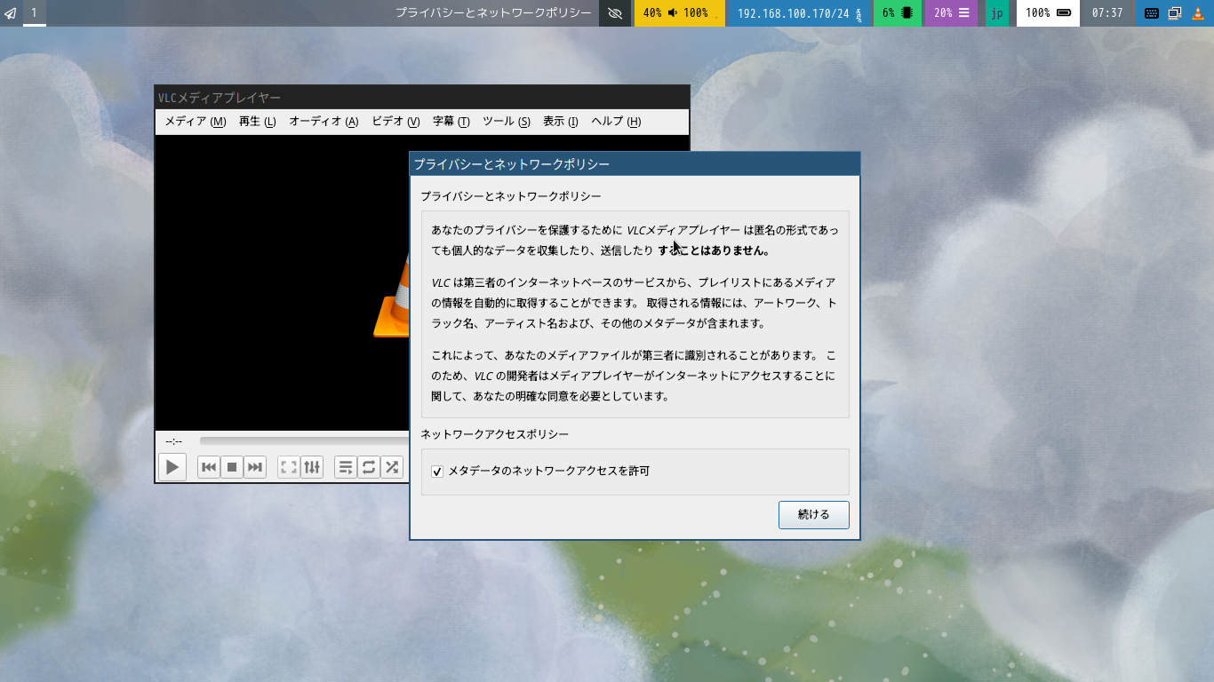The image size is (1214, 682).
Task: Open the 再生 (L) menu
Action: pos(258,122)
